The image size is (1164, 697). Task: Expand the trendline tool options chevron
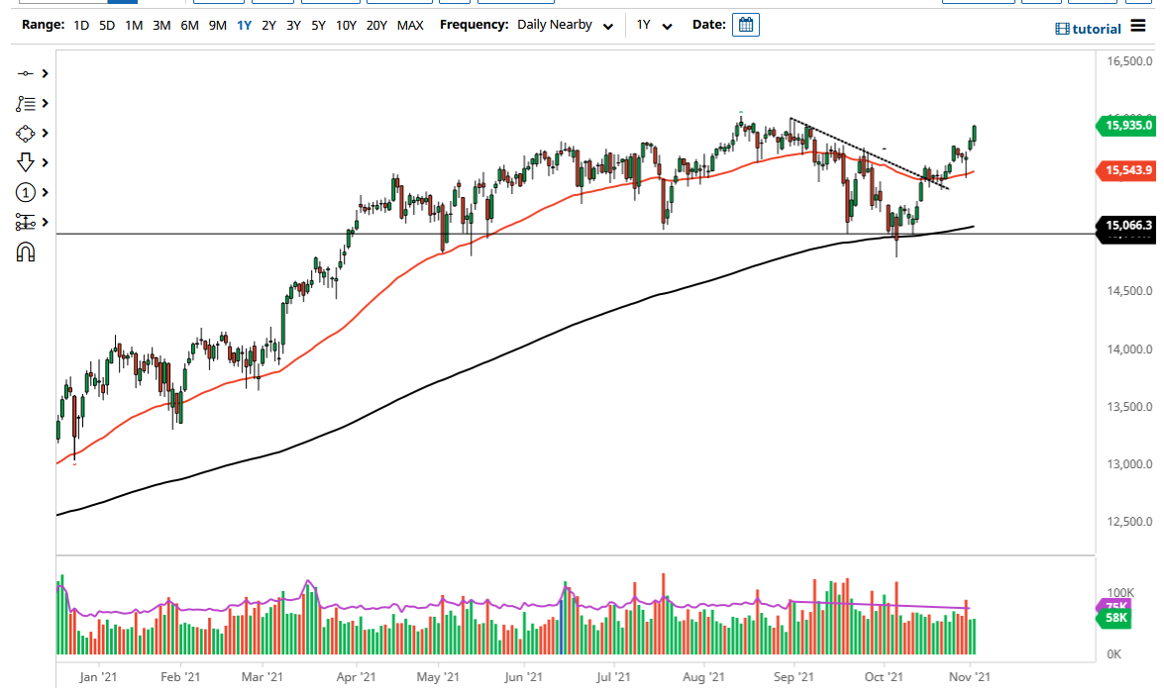44,73
